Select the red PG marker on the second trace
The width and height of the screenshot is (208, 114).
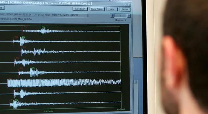(16, 37)
